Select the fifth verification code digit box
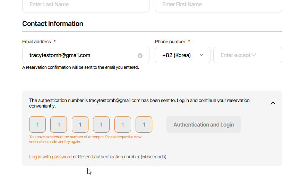301x177 pixels. 123,124
